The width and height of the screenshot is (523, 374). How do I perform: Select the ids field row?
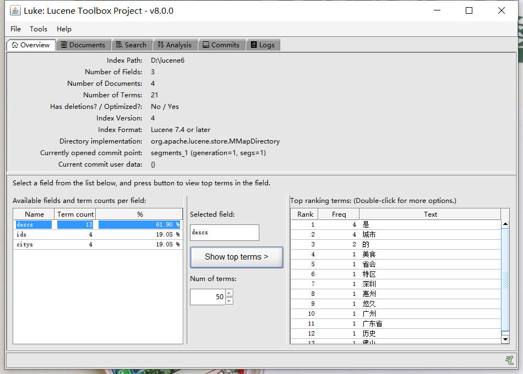[x=98, y=234]
